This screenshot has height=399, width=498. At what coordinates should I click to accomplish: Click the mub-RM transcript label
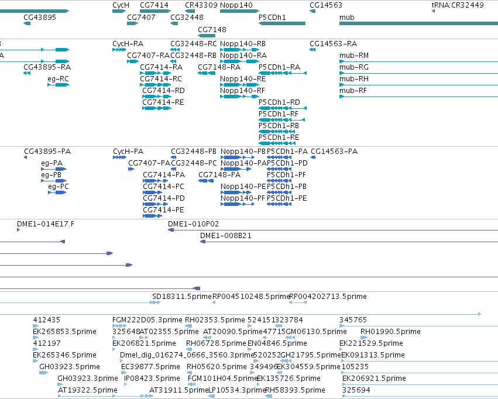click(x=354, y=56)
